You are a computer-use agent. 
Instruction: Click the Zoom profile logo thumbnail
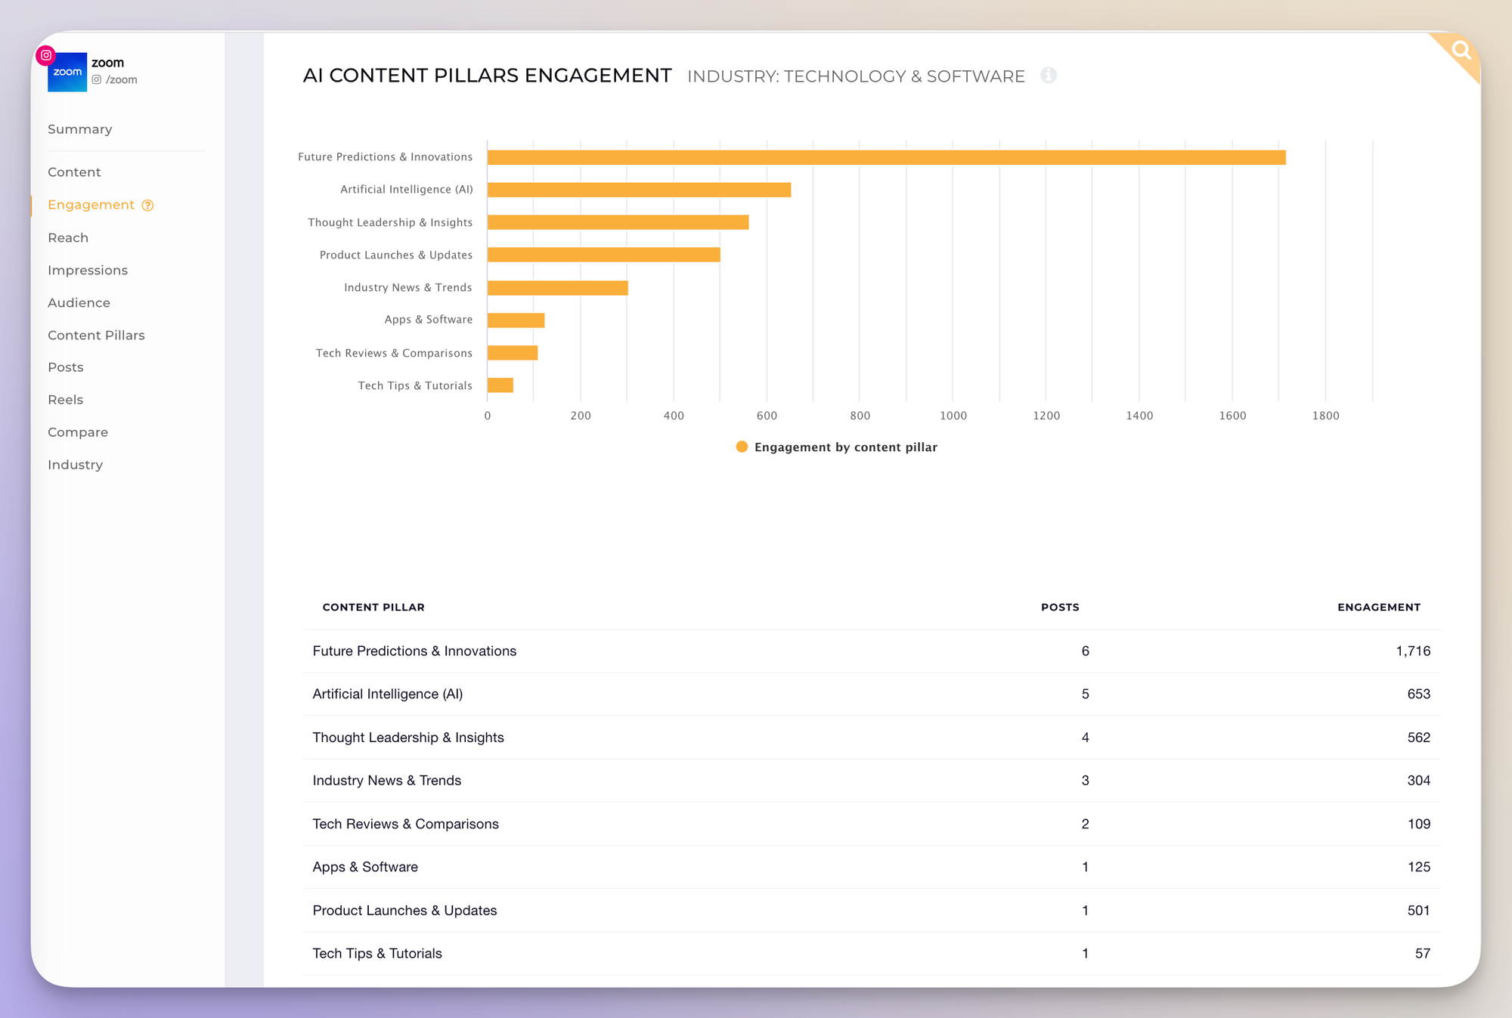[67, 73]
